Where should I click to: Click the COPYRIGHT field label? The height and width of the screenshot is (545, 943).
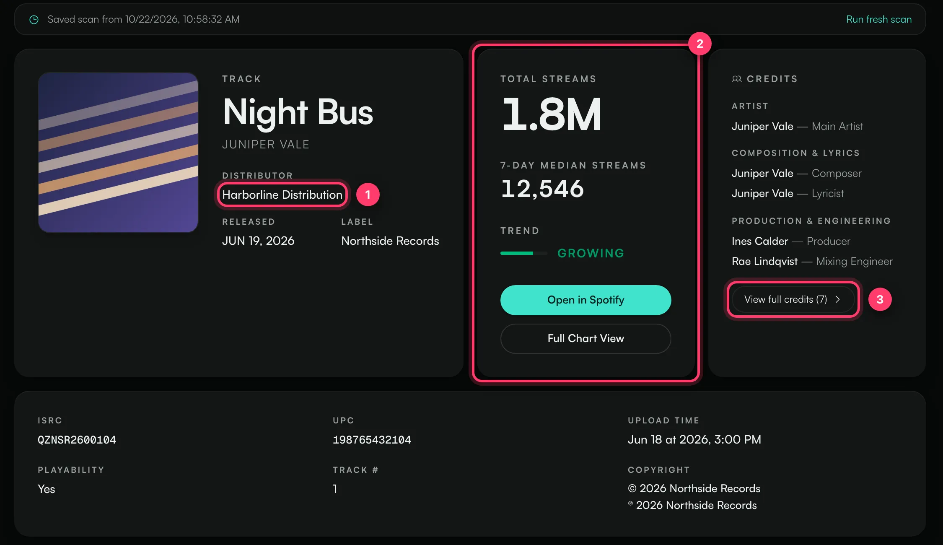click(658, 470)
